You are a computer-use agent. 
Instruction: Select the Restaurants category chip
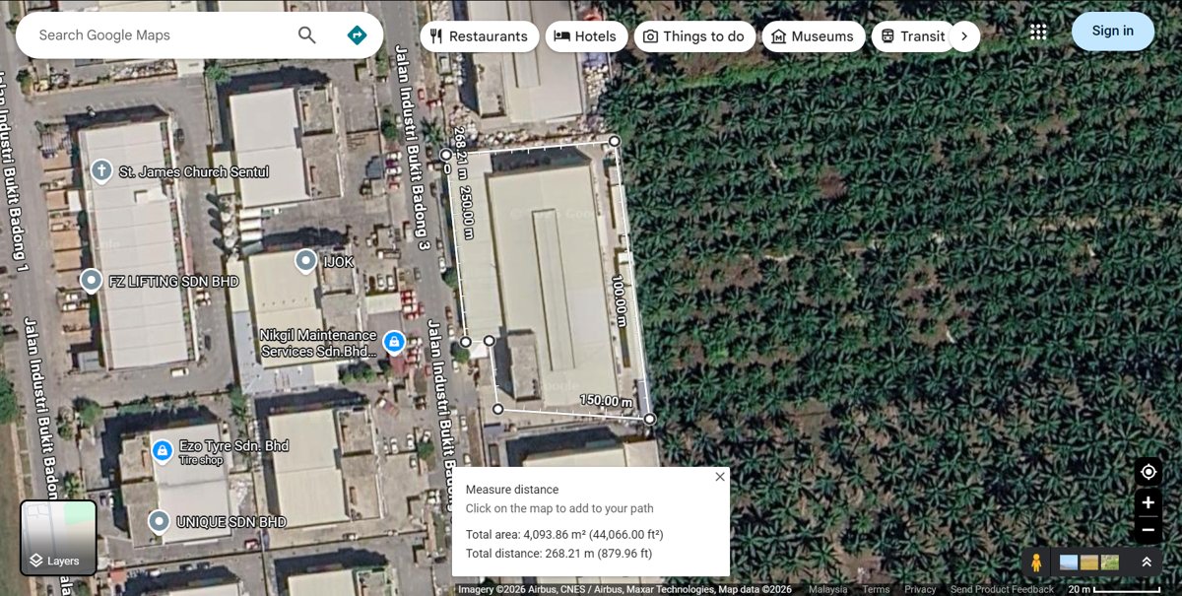480,36
